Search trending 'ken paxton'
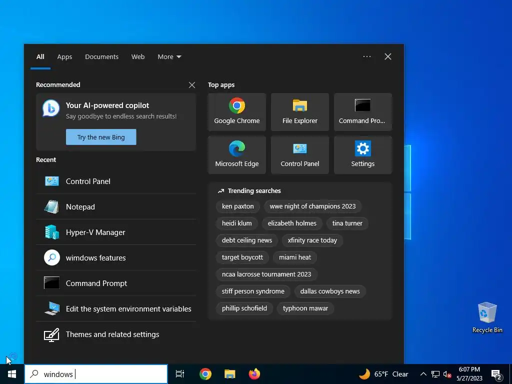Screen dimensions: 512x384 tap(237, 206)
